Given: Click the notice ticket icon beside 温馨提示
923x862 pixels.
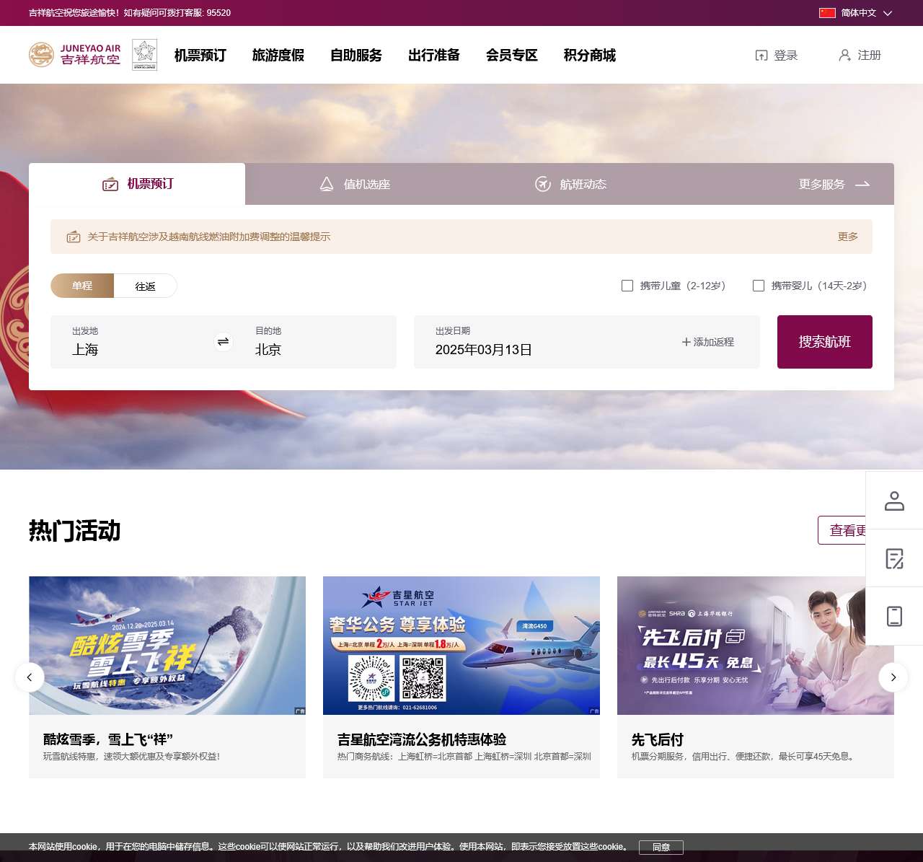Looking at the screenshot, I should 73,237.
